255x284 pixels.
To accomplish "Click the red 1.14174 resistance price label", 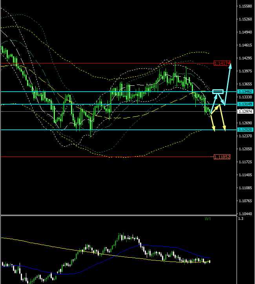I will click(x=222, y=63).
